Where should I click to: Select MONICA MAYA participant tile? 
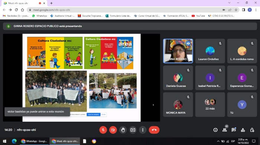coord(178,104)
